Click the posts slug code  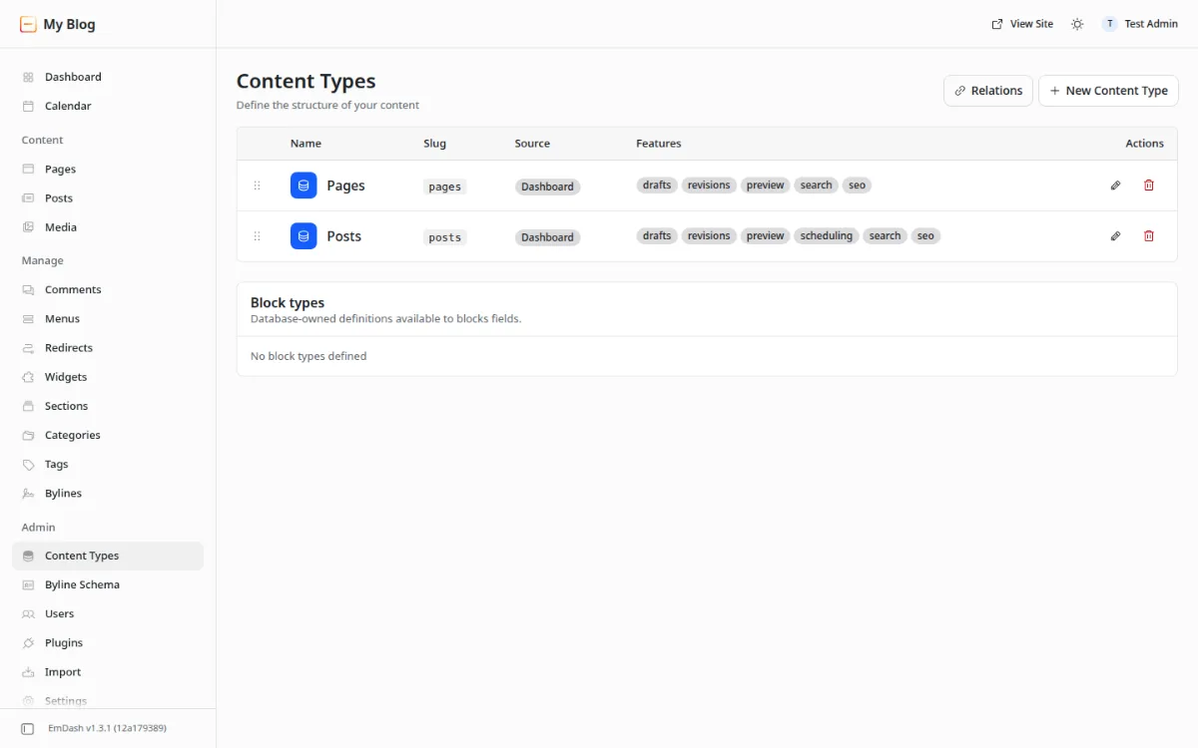[x=444, y=237]
